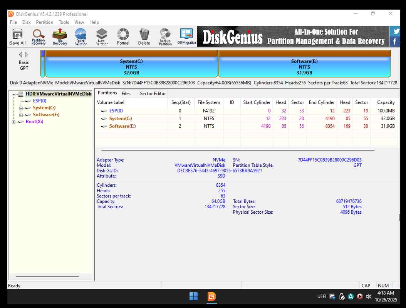
Task: Click DiskGenius taskbar icon
Action: (211, 296)
